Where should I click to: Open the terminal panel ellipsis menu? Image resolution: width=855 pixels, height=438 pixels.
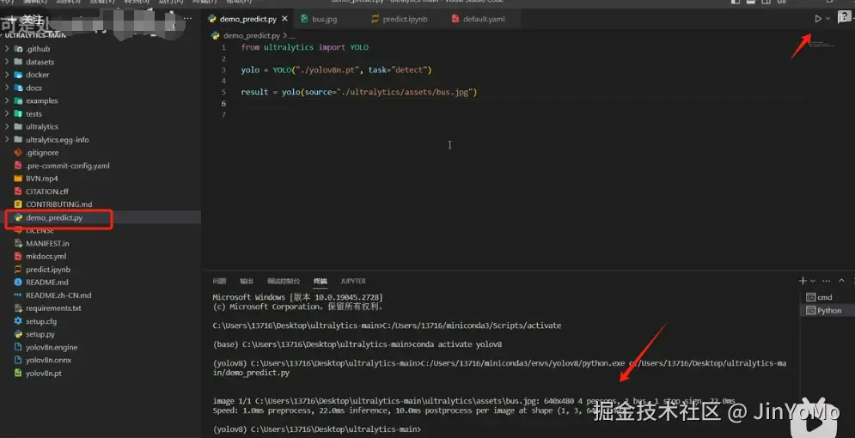pyautogui.click(x=826, y=281)
